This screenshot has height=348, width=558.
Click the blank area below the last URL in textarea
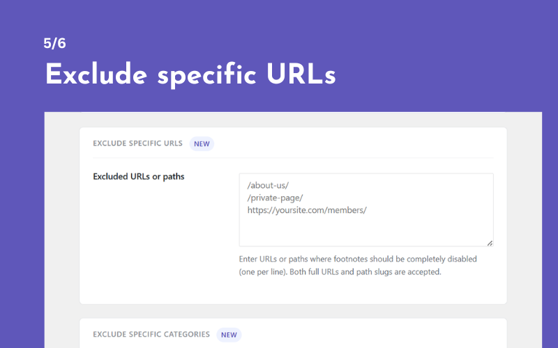[x=366, y=231]
